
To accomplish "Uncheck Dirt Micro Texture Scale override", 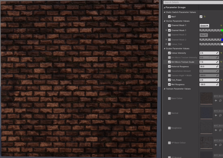I will coord(169,62).
